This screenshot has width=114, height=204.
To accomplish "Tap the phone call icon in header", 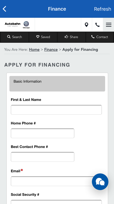I will 97,25.
